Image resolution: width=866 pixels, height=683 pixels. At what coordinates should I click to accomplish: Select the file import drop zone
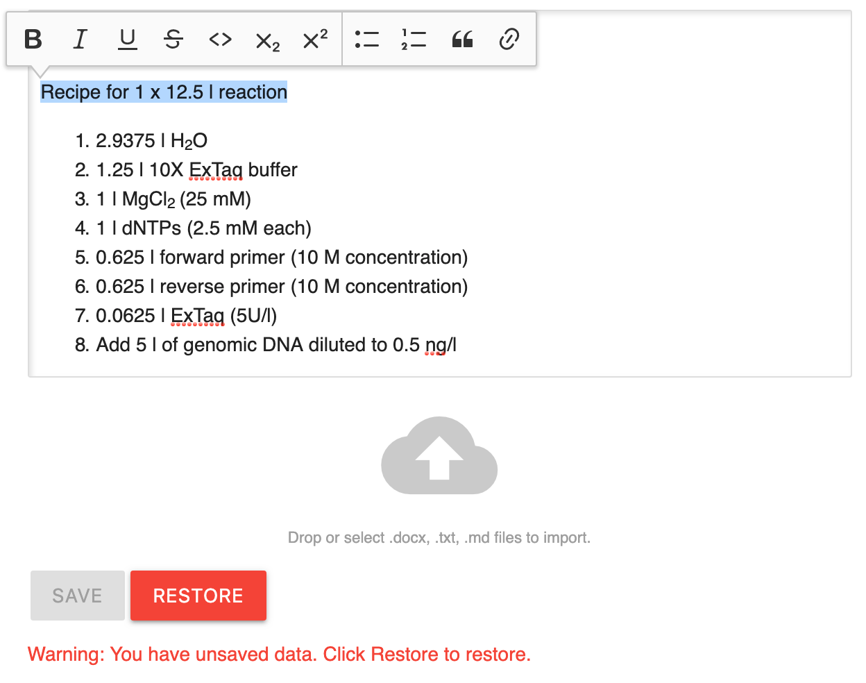[x=439, y=537]
